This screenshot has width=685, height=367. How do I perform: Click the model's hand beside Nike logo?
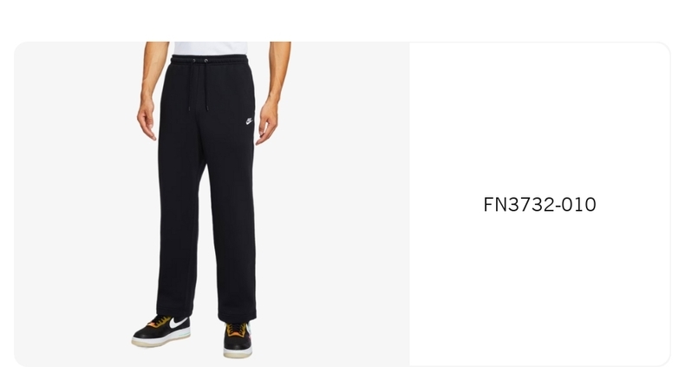[266, 122]
